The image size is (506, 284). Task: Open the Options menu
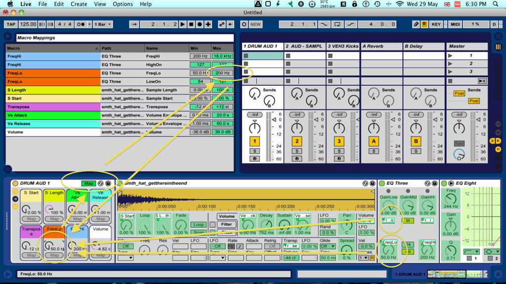tap(123, 4)
